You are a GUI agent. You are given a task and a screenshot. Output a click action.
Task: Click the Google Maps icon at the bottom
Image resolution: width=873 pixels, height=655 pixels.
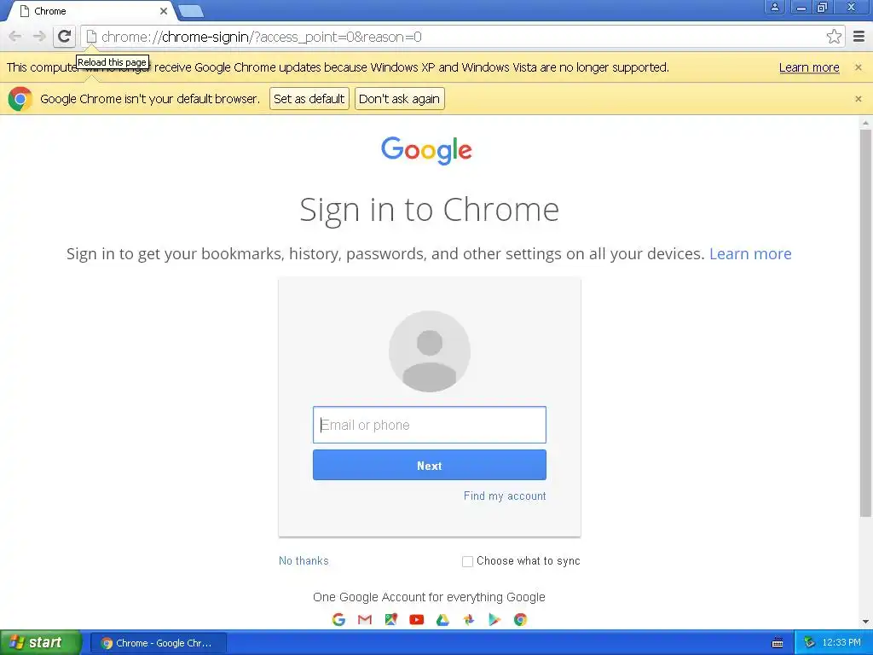coord(390,619)
